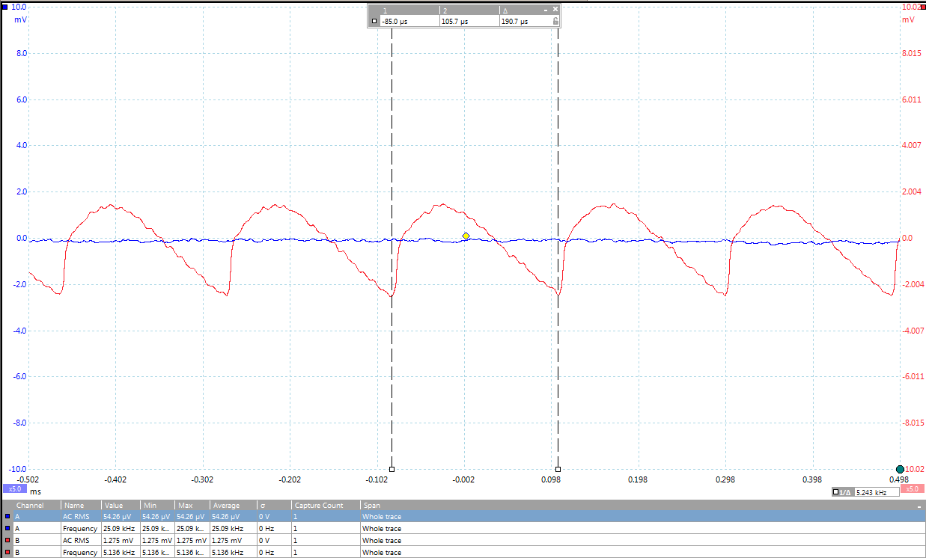926x558 pixels.
Task: Click the first time ruler's bottom handle
Action: click(x=392, y=469)
